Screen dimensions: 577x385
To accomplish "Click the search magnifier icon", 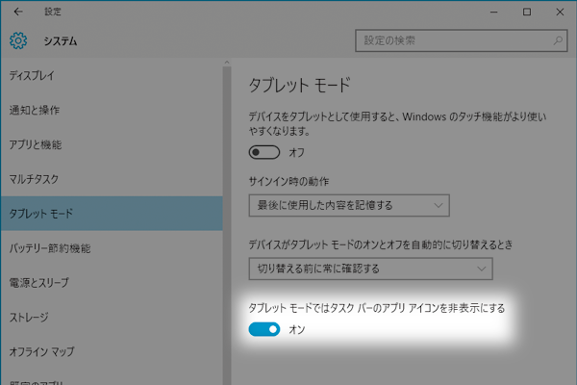I will [558, 40].
